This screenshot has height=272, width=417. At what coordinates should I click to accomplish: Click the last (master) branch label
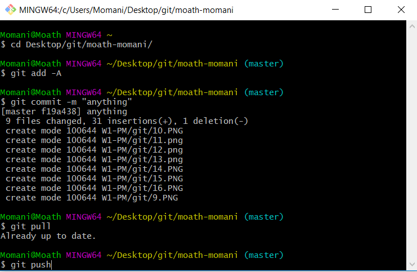pos(264,255)
